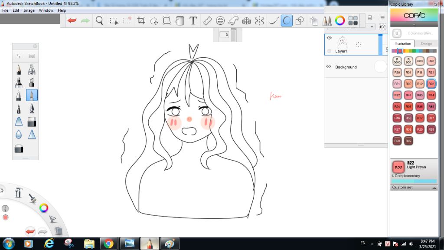The height and width of the screenshot is (250, 444).
Task: Open the Layer Editor window icon
Action: coord(313,20)
